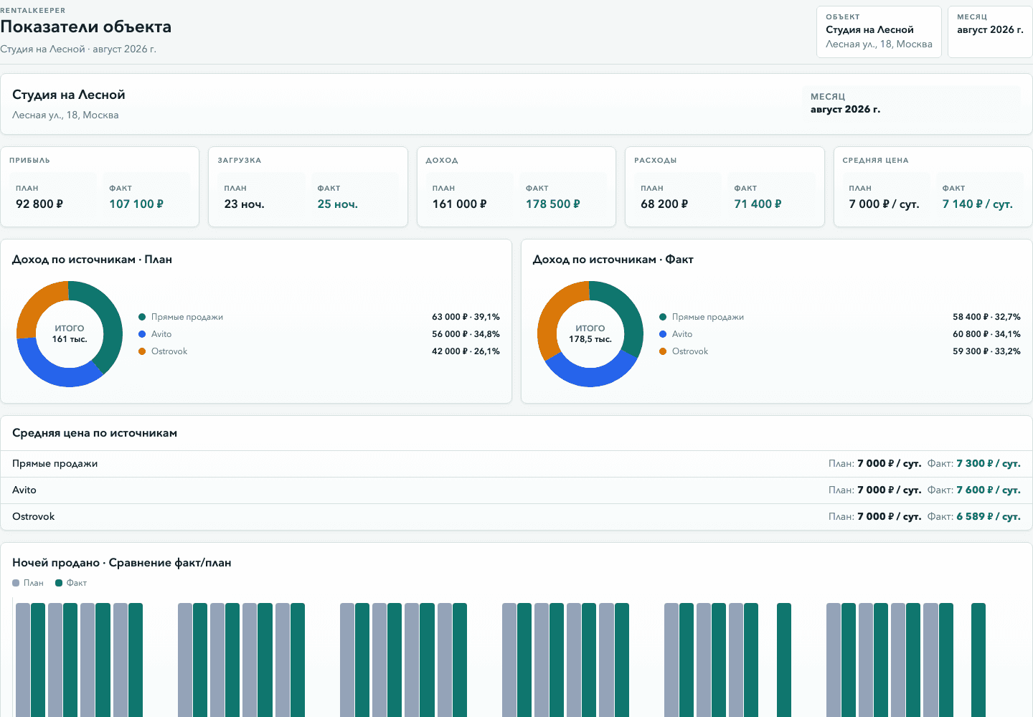Click the СРЕДНЯЯ ЦЕНА card label

pos(875,161)
